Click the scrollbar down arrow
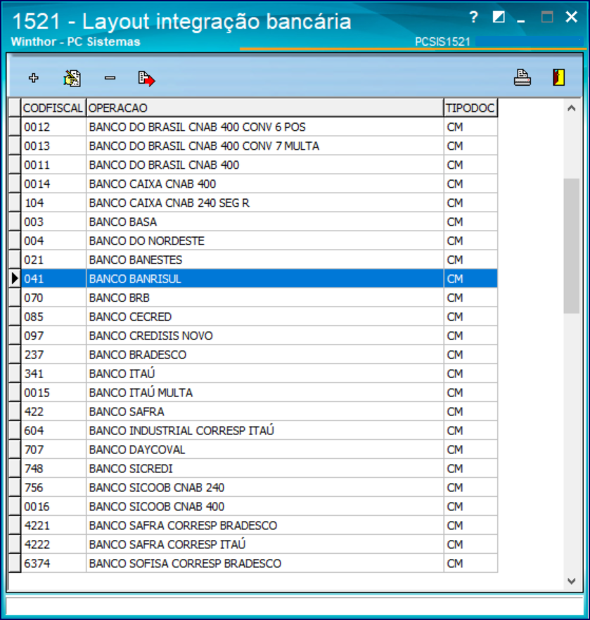Image resolution: width=590 pixels, height=620 pixels. tap(572, 581)
